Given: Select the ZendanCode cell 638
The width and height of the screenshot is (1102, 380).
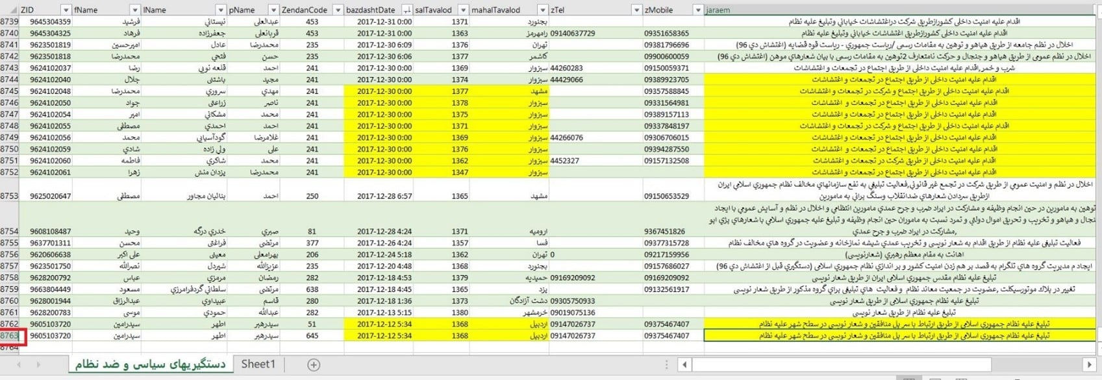Looking at the screenshot, I should point(312,289).
